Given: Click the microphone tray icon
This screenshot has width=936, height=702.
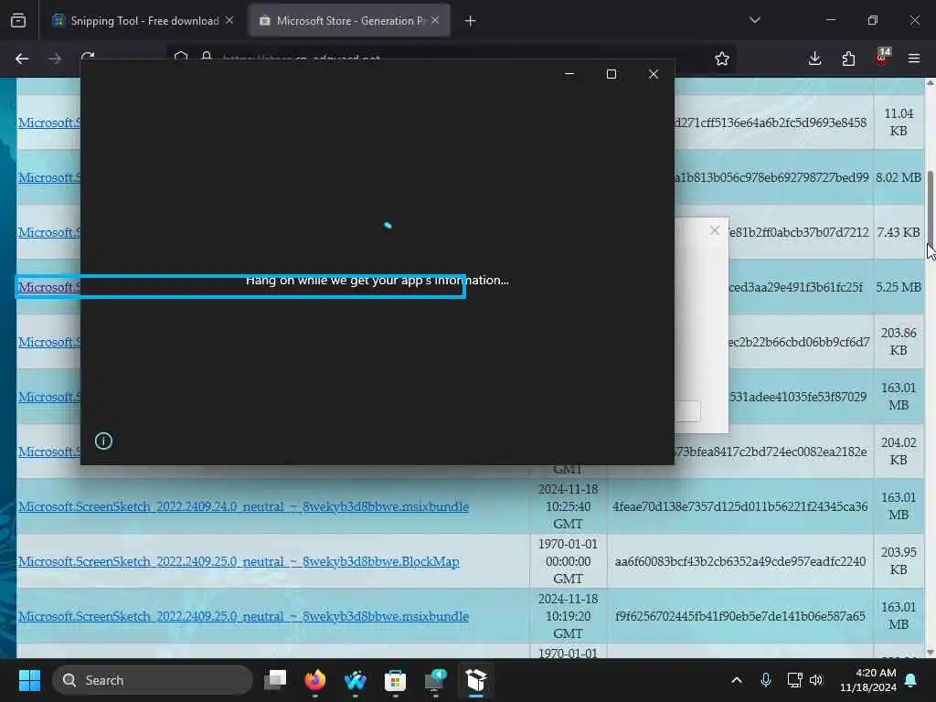Looking at the screenshot, I should tap(766, 680).
